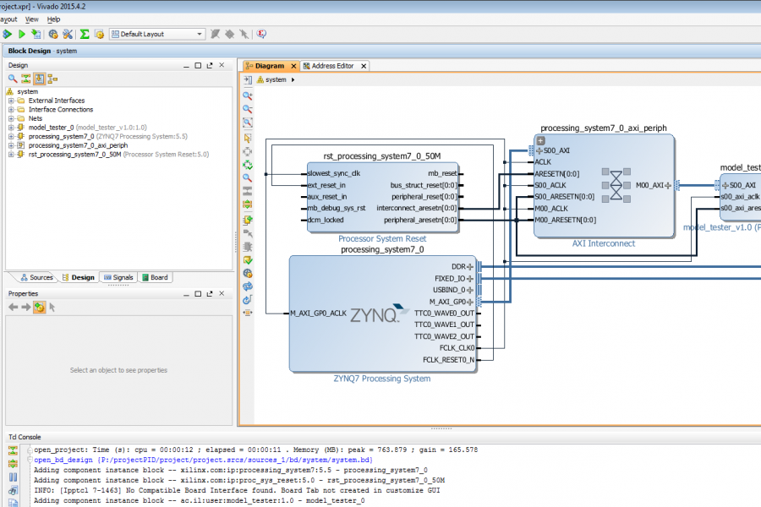Viewport: 761px width, 507px height.
Task: Activate the select area tool in diagram toolbar
Action: (248, 139)
